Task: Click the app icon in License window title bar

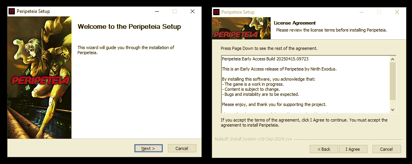Action: [x=216, y=12]
